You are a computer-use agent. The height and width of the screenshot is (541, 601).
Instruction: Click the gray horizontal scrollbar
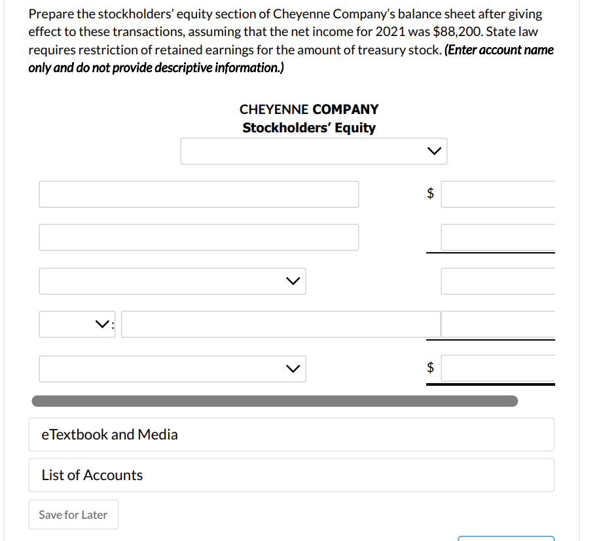coord(275,399)
